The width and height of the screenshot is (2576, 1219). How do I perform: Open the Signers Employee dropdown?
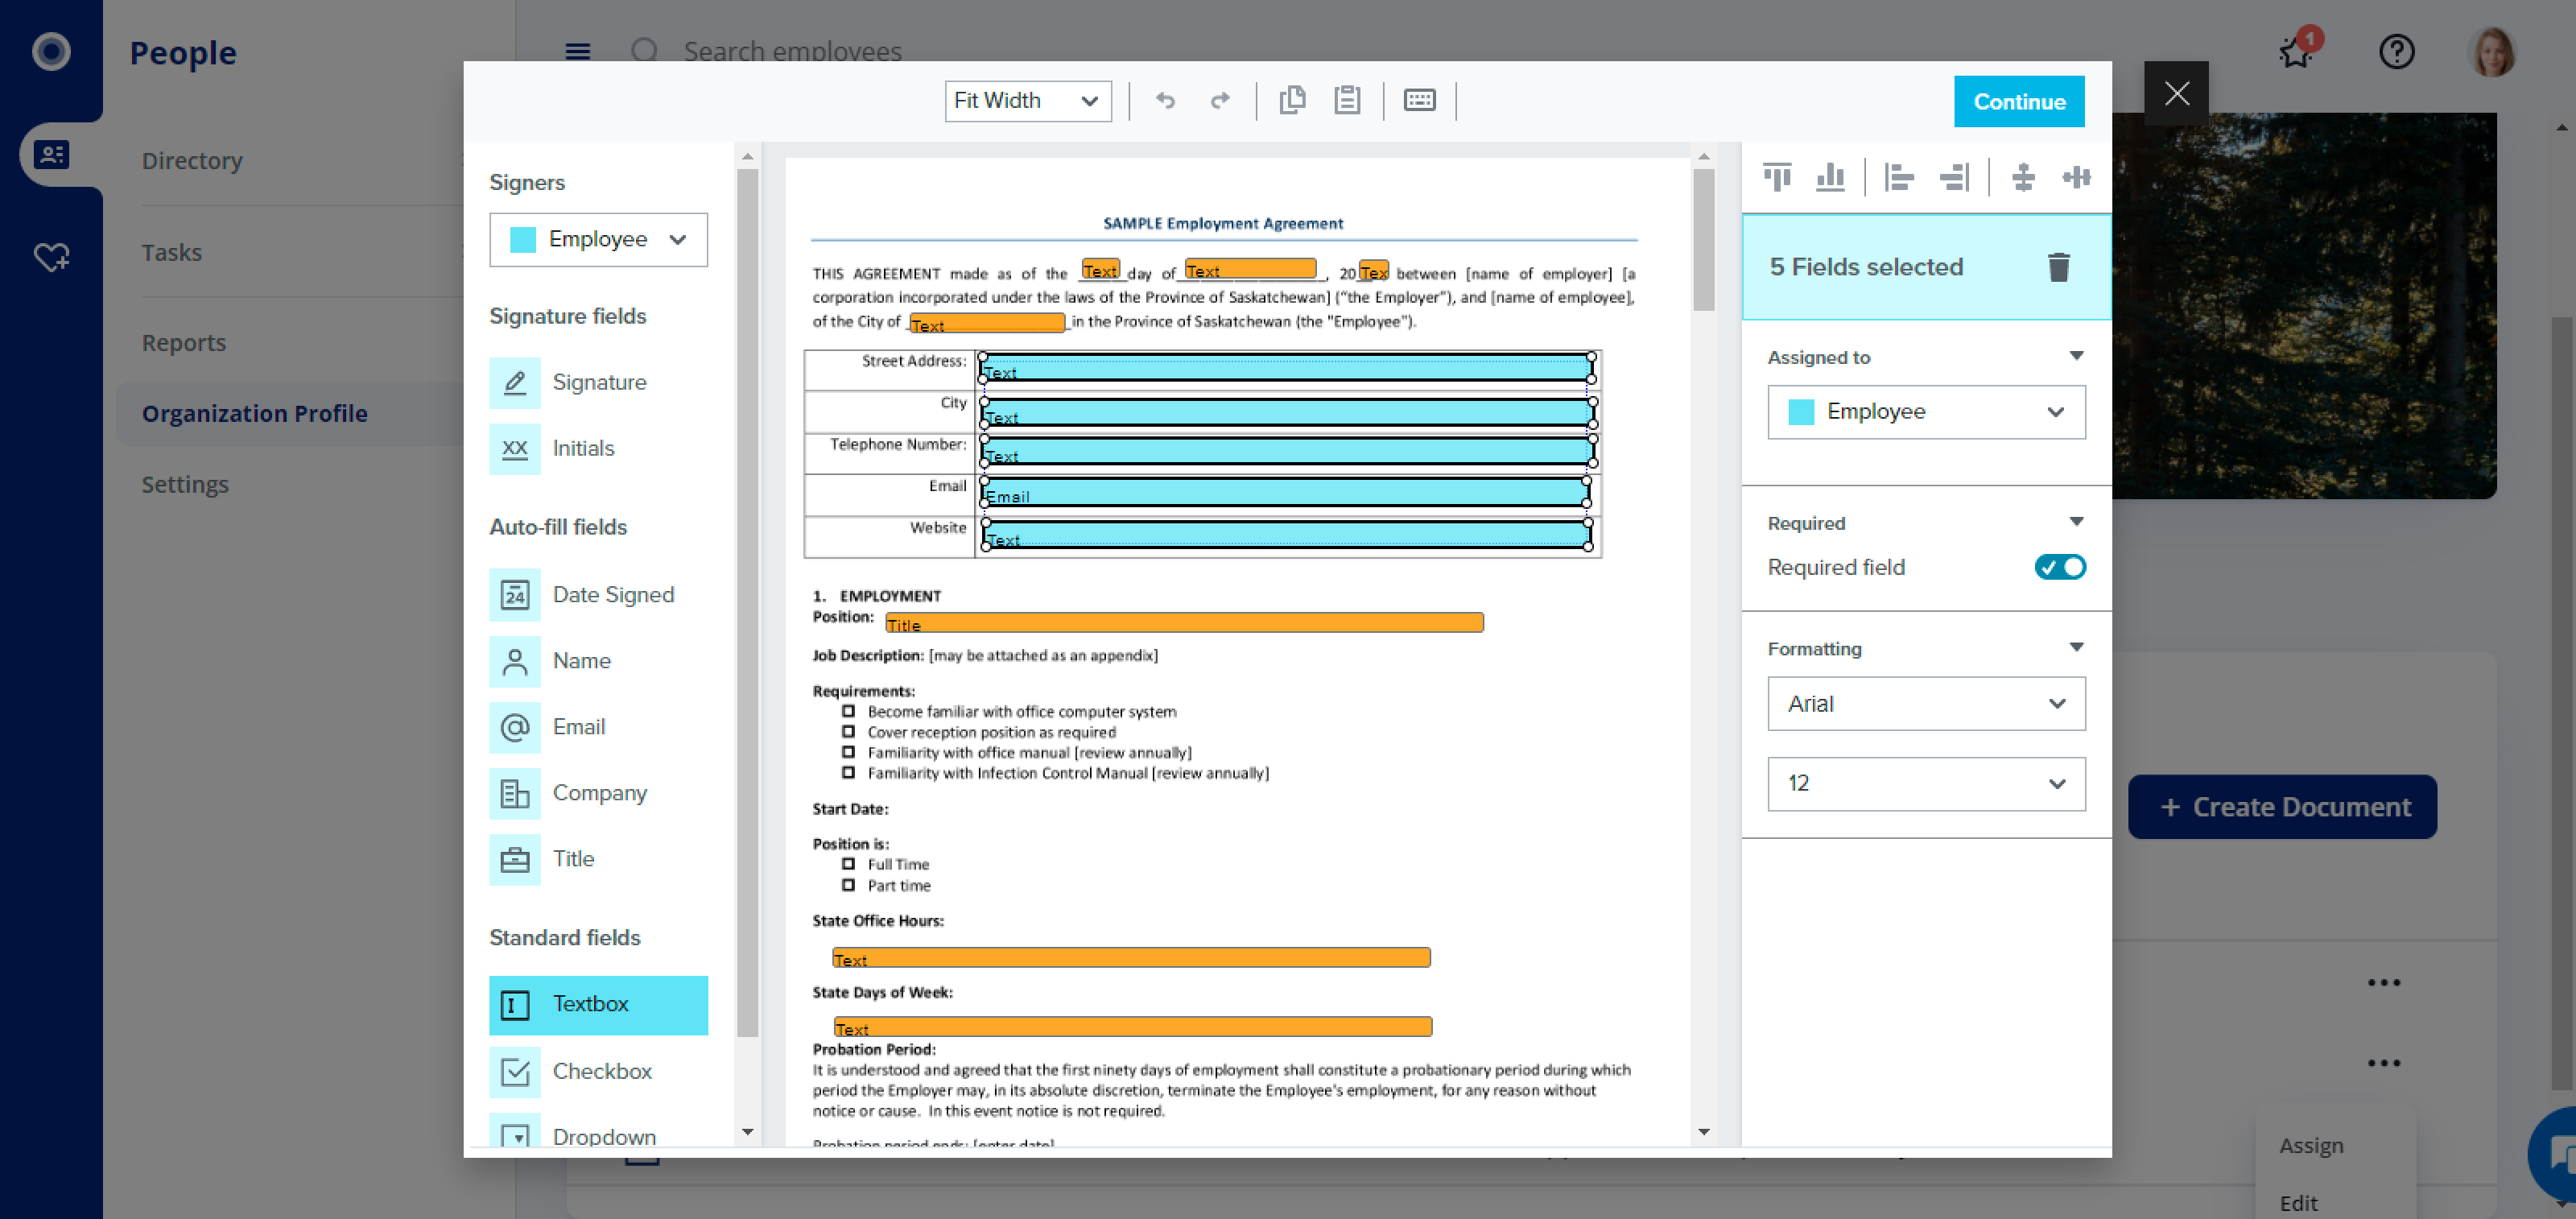pos(598,239)
